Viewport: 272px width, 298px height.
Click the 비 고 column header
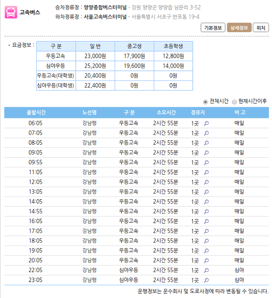point(240,112)
